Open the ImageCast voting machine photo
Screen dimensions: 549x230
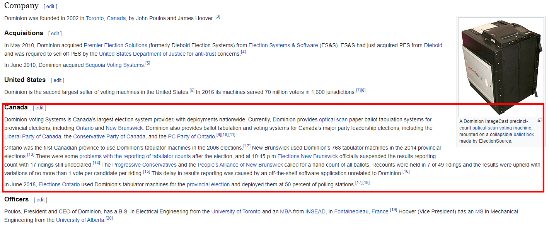click(x=501, y=66)
